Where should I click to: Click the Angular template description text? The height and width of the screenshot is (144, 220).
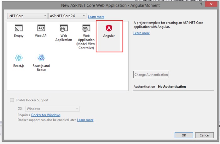click(168, 25)
